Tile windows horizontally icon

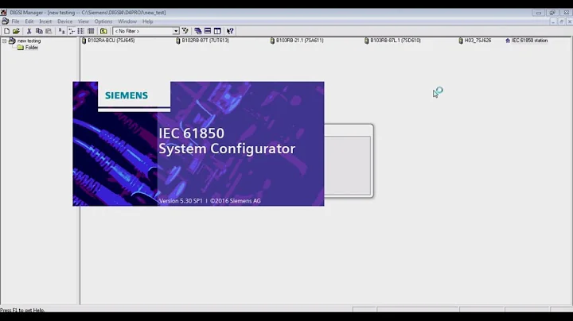(x=208, y=31)
